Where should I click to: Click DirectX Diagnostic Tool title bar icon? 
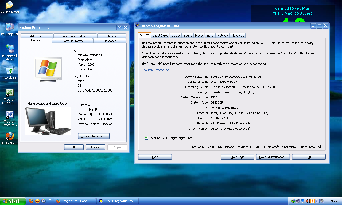click(x=138, y=26)
